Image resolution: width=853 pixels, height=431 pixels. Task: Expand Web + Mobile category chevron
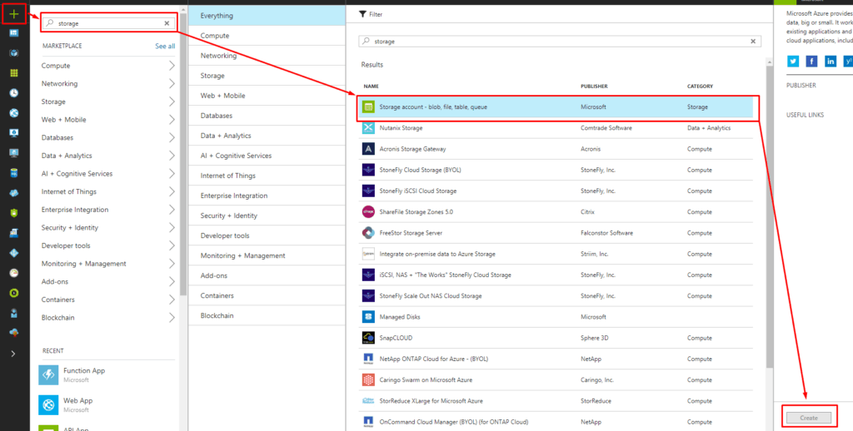click(x=172, y=120)
